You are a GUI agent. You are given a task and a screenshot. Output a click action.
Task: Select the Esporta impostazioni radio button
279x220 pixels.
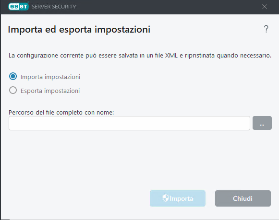[13, 91]
